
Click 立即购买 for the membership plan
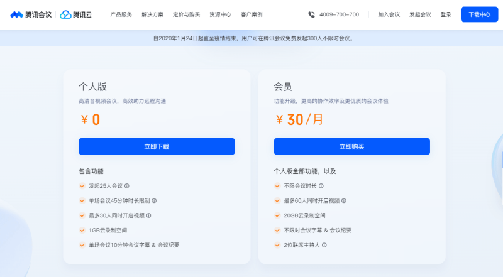(352, 146)
